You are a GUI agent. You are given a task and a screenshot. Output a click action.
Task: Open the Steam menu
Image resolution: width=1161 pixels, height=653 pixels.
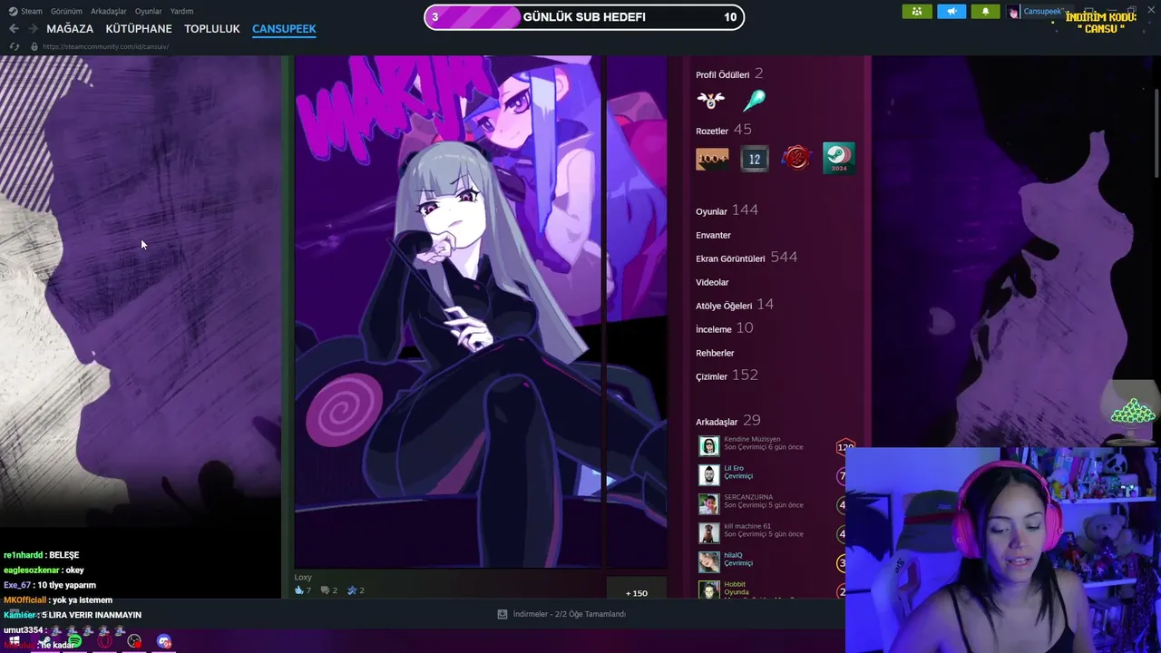click(32, 12)
